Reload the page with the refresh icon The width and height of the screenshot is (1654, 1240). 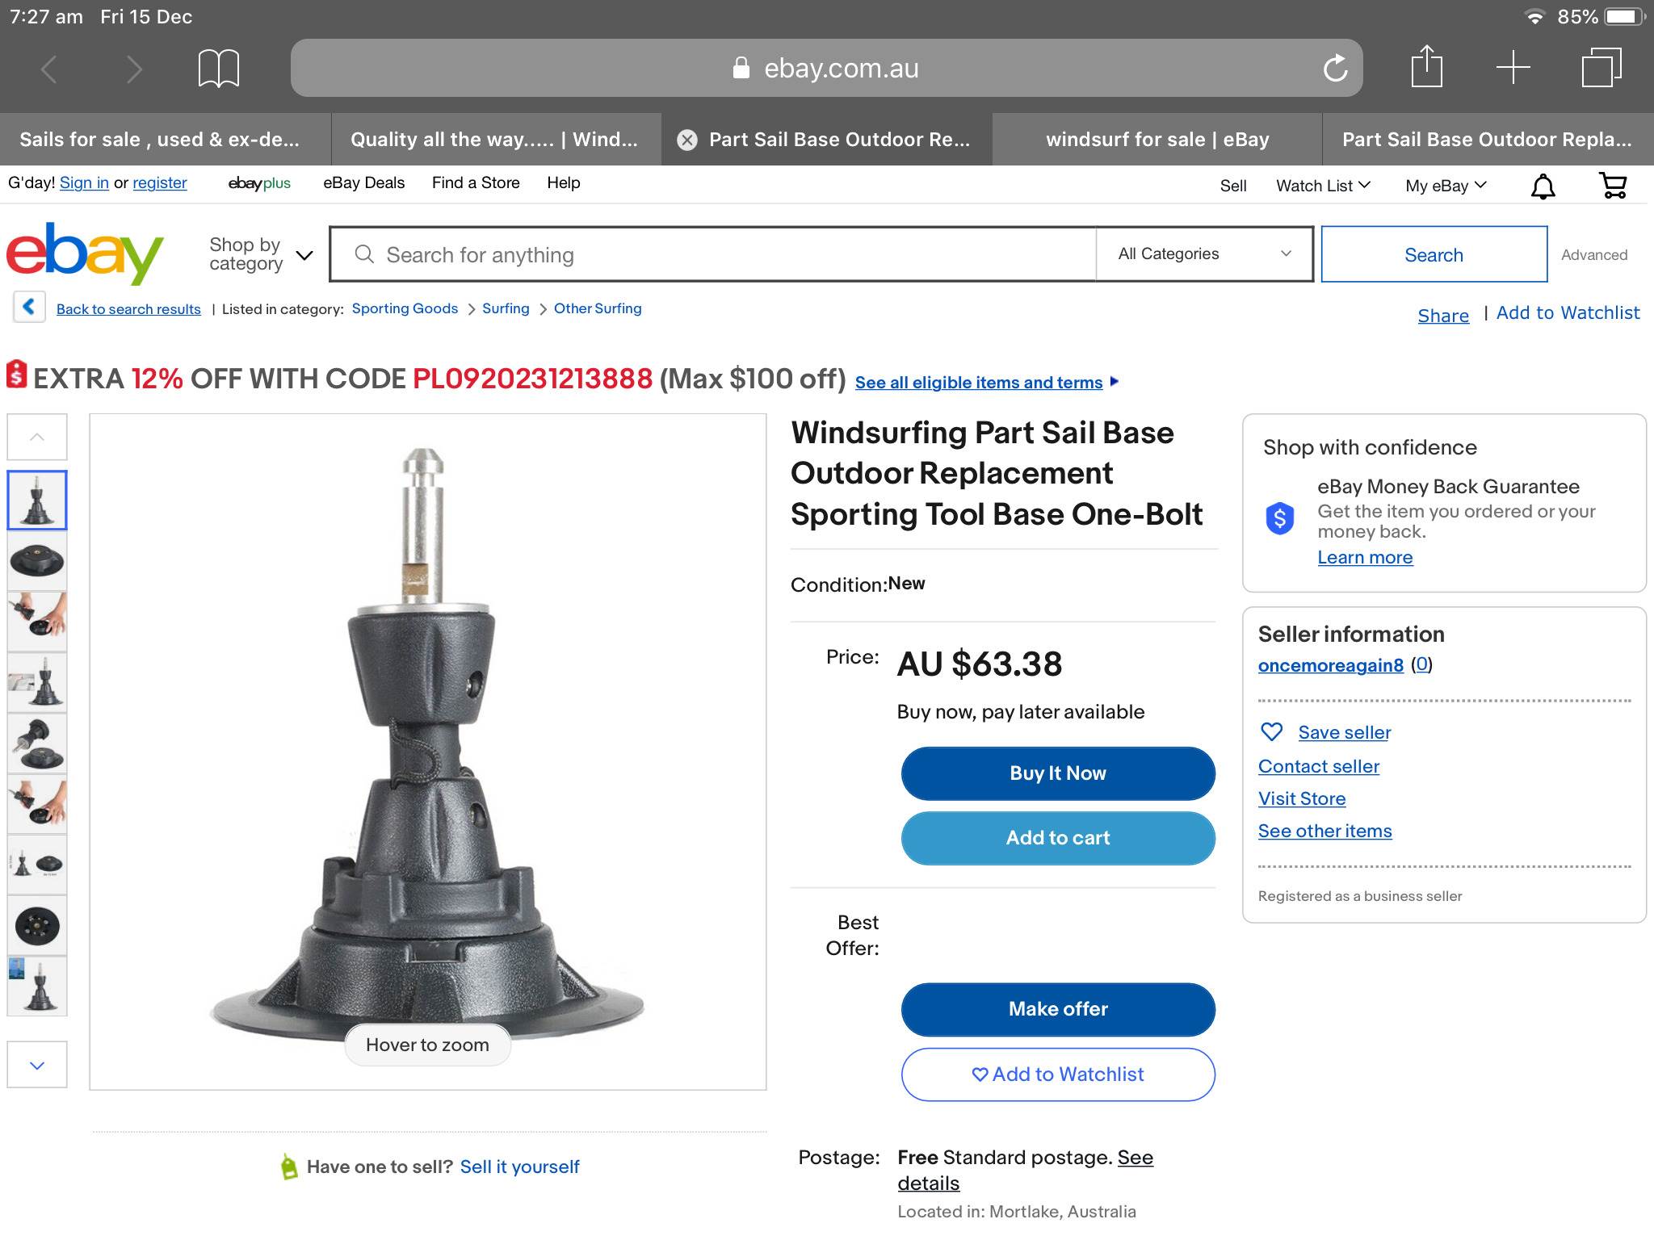(1335, 68)
